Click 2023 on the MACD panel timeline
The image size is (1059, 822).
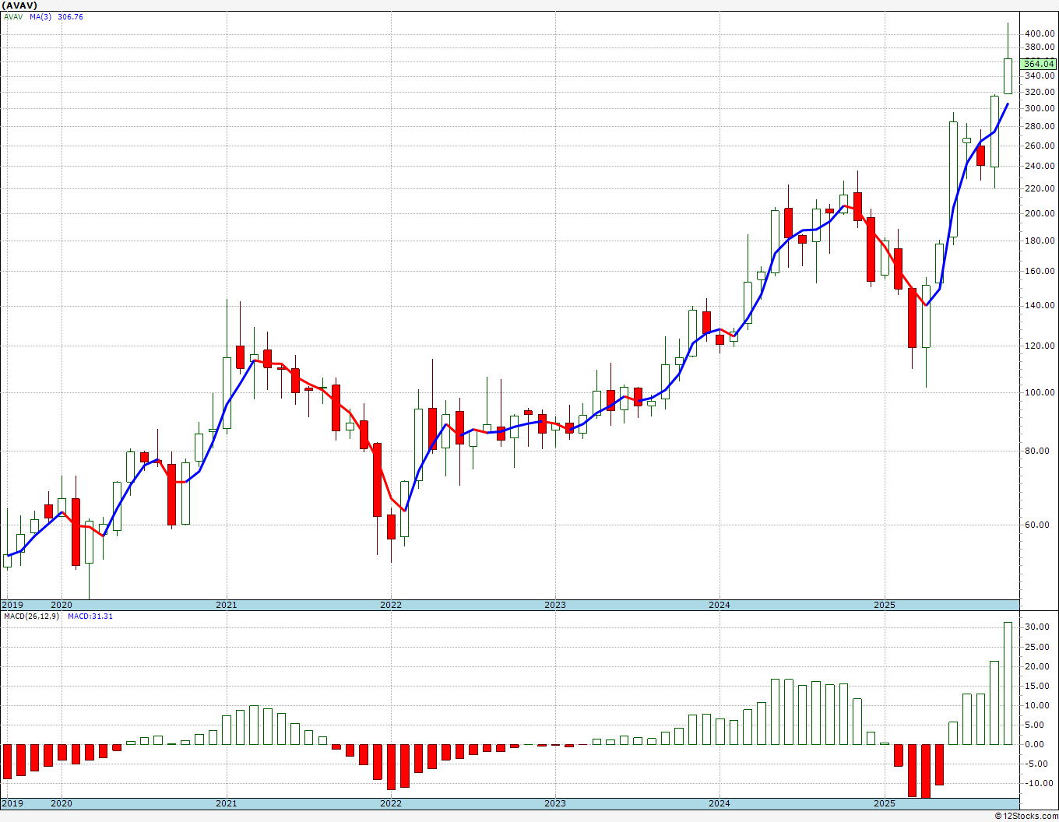[x=554, y=803]
